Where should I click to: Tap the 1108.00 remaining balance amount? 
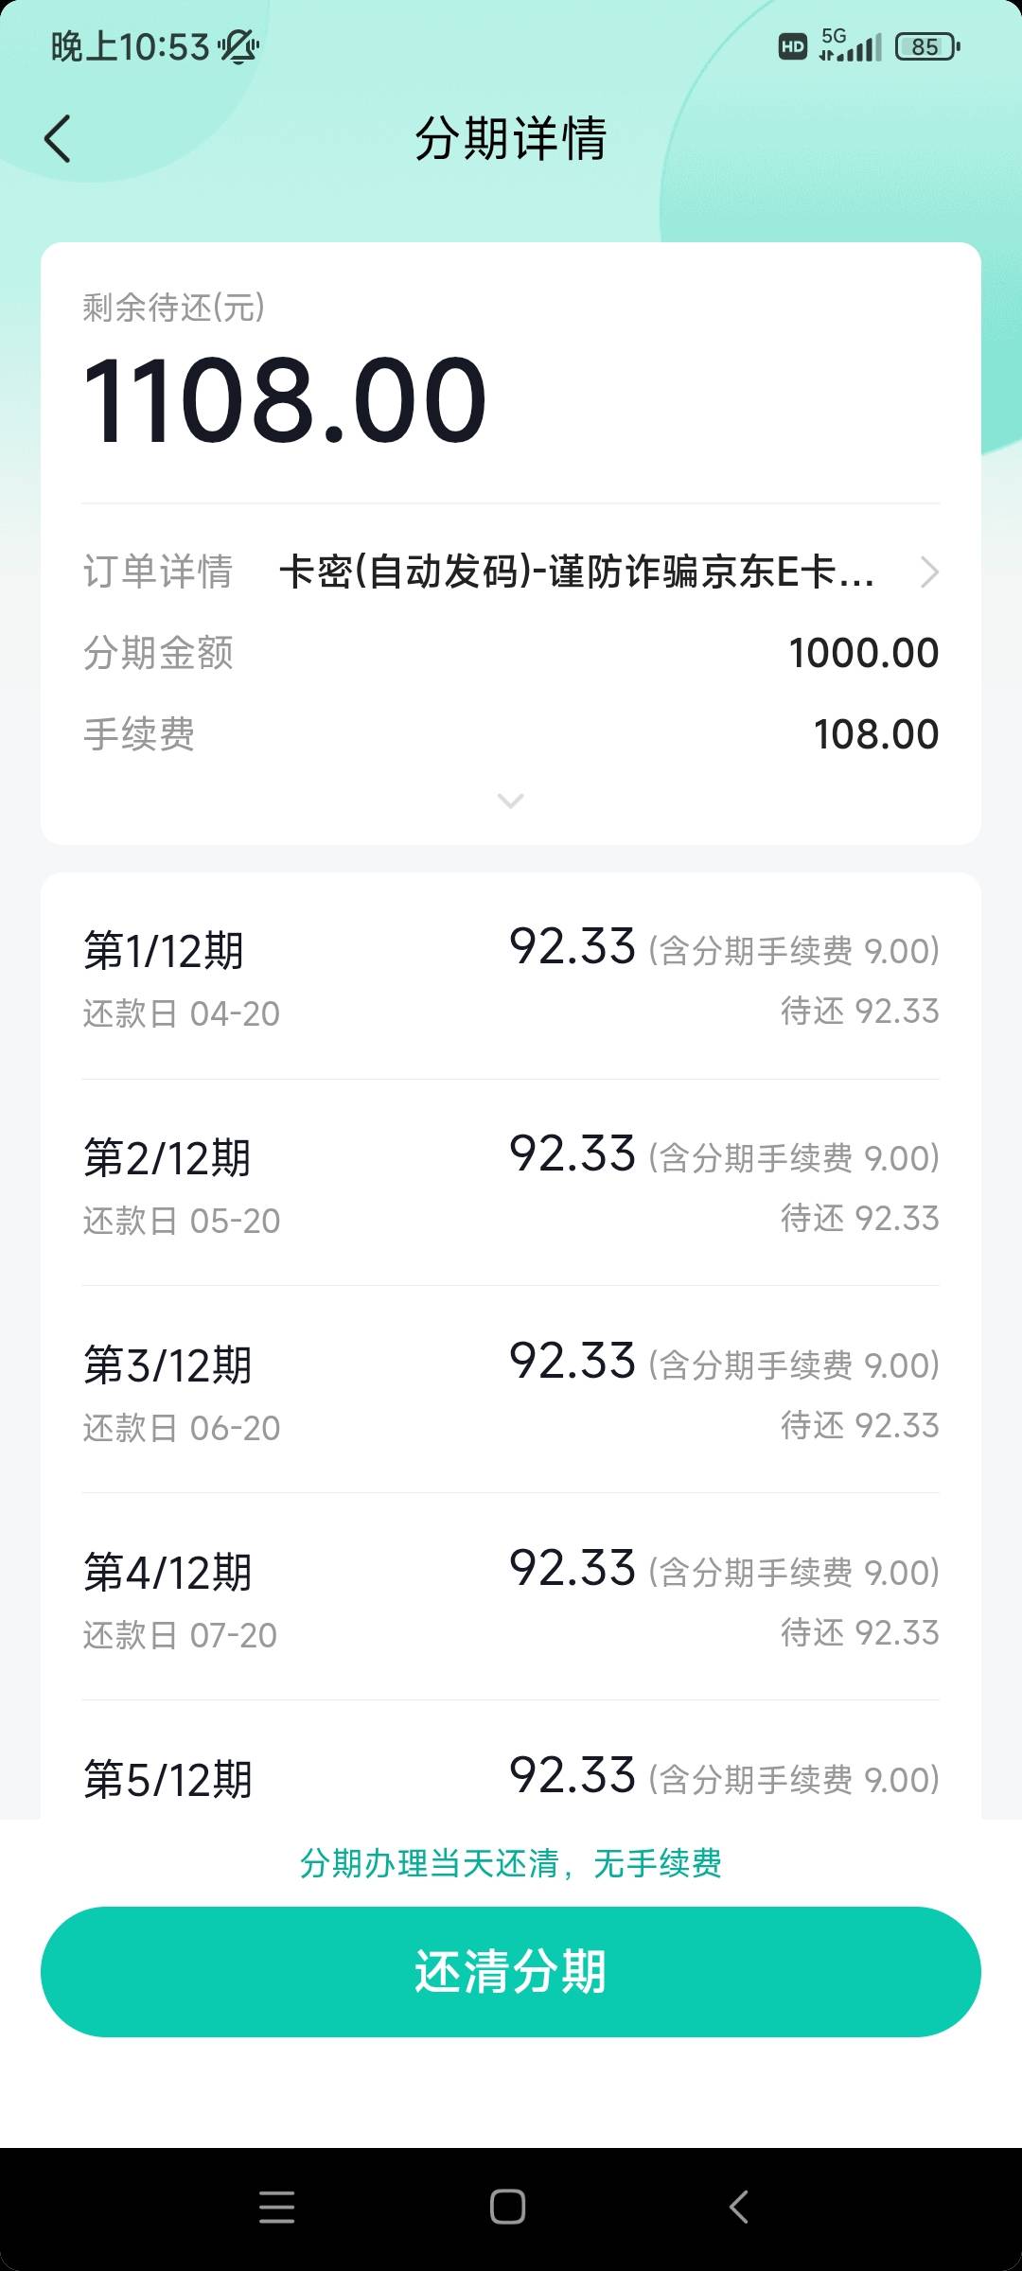pyautogui.click(x=285, y=399)
